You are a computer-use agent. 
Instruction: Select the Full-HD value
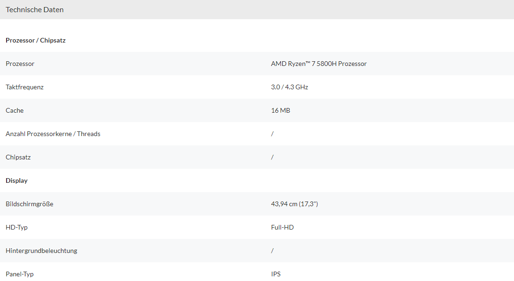click(282, 227)
